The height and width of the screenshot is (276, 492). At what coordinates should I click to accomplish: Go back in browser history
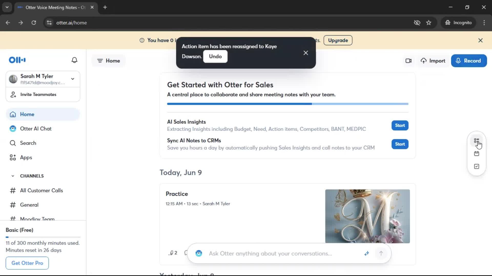pyautogui.click(x=8, y=23)
